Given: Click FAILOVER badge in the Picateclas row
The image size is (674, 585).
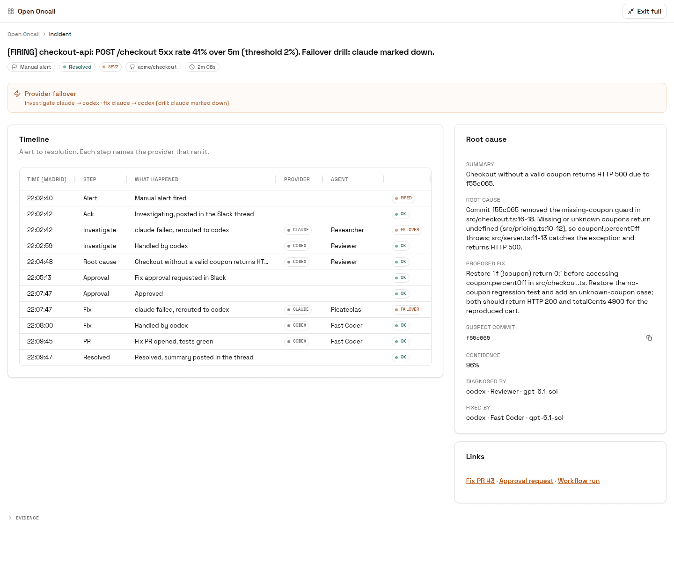Looking at the screenshot, I should pos(407,309).
